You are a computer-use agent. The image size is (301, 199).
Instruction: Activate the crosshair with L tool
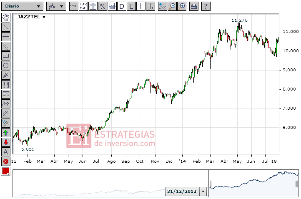click(150, 6)
